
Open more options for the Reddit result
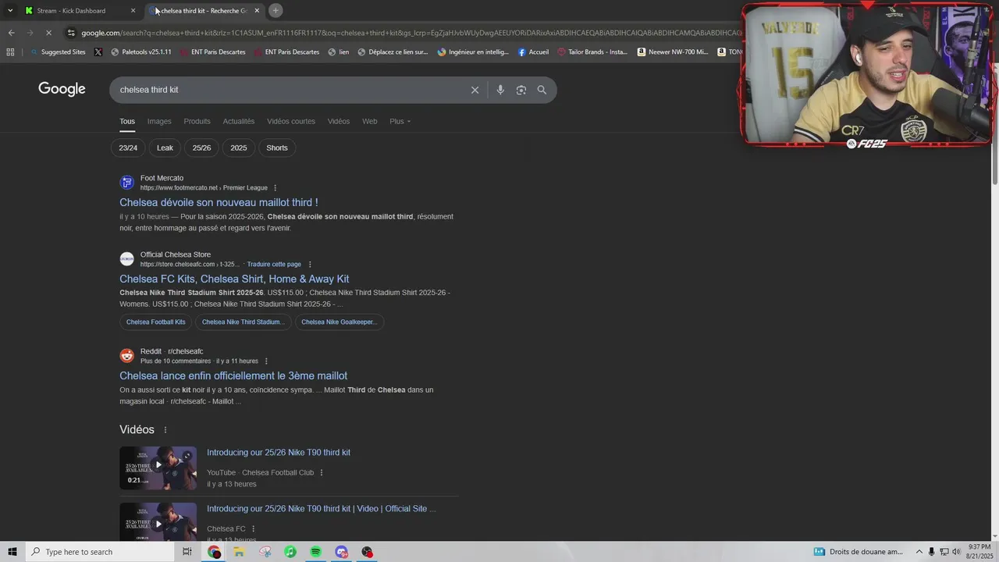(266, 361)
